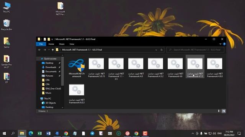Select the NET Framework 6.0.3 file
The image size is (245, 137).
coord(77,94)
